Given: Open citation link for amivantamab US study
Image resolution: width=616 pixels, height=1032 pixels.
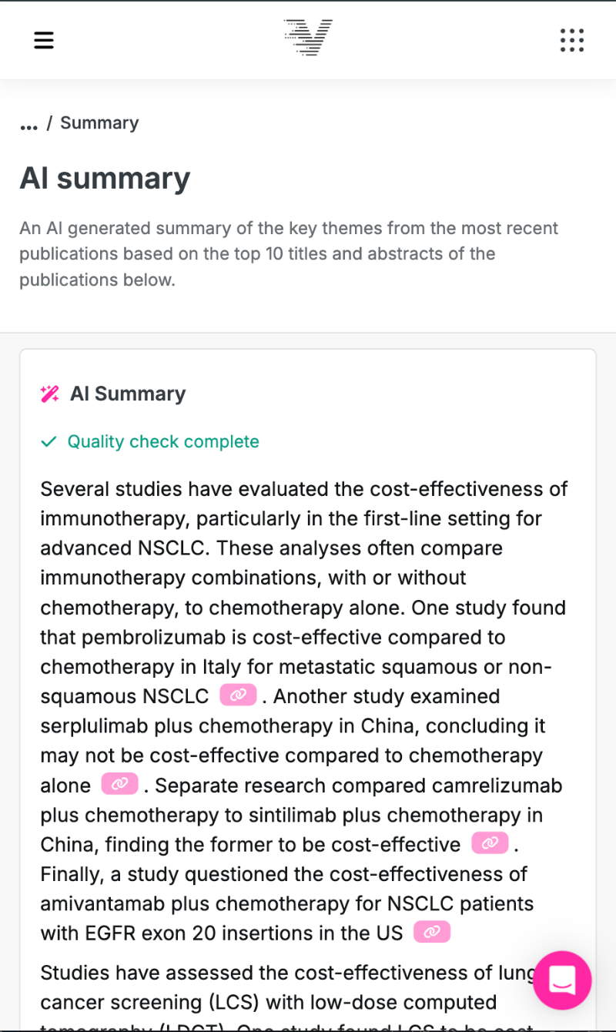Looking at the screenshot, I should click(x=432, y=933).
